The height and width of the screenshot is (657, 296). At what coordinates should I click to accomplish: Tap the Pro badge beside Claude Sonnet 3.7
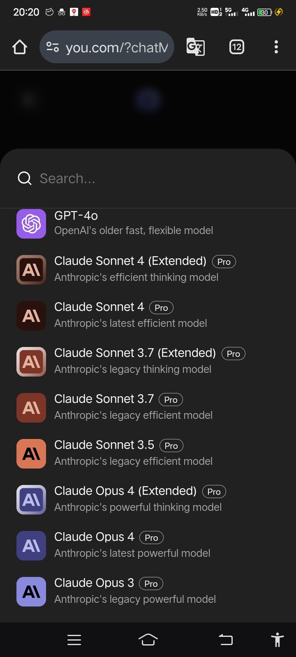coord(171,400)
